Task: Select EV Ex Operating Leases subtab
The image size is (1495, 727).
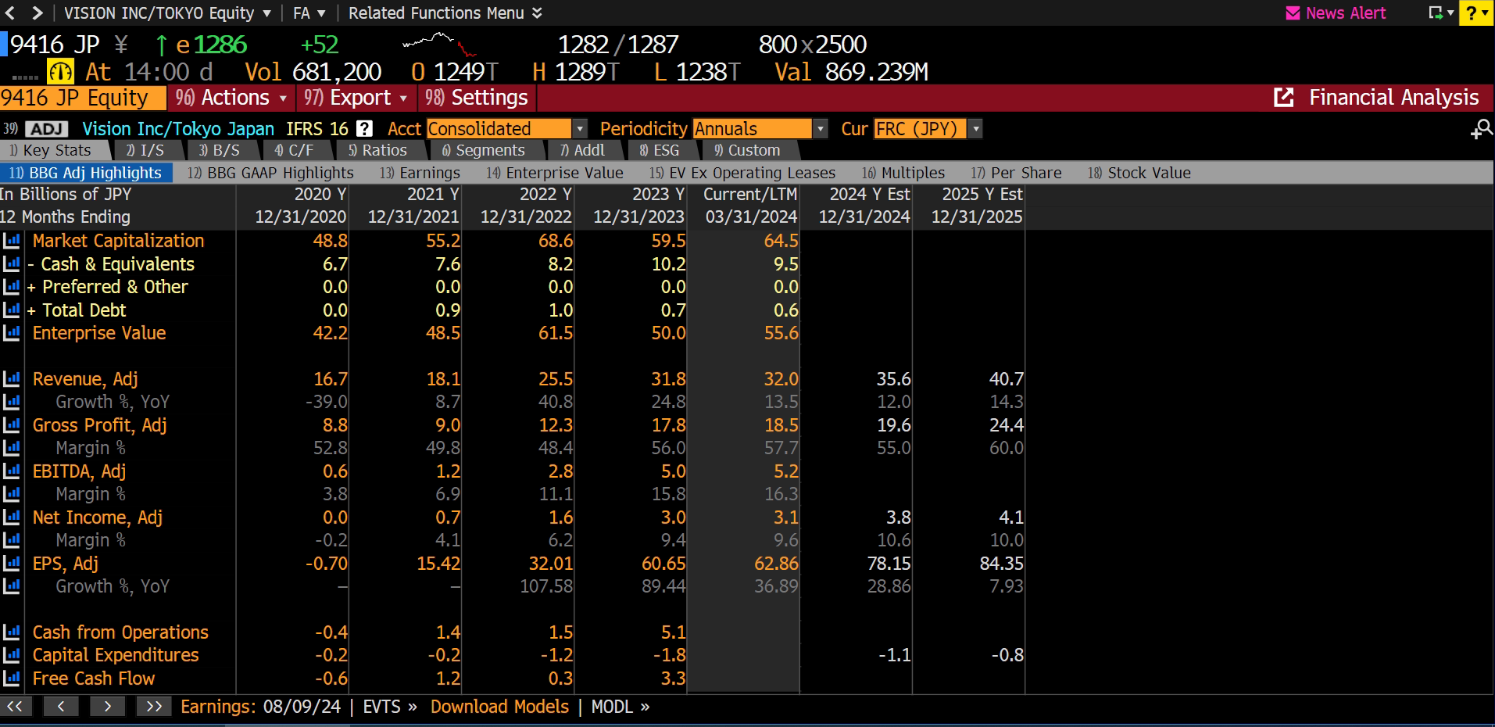Action: (x=742, y=173)
